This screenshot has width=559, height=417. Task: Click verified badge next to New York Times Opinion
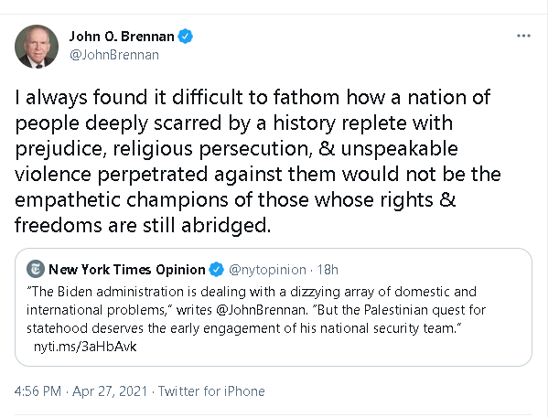[217, 269]
